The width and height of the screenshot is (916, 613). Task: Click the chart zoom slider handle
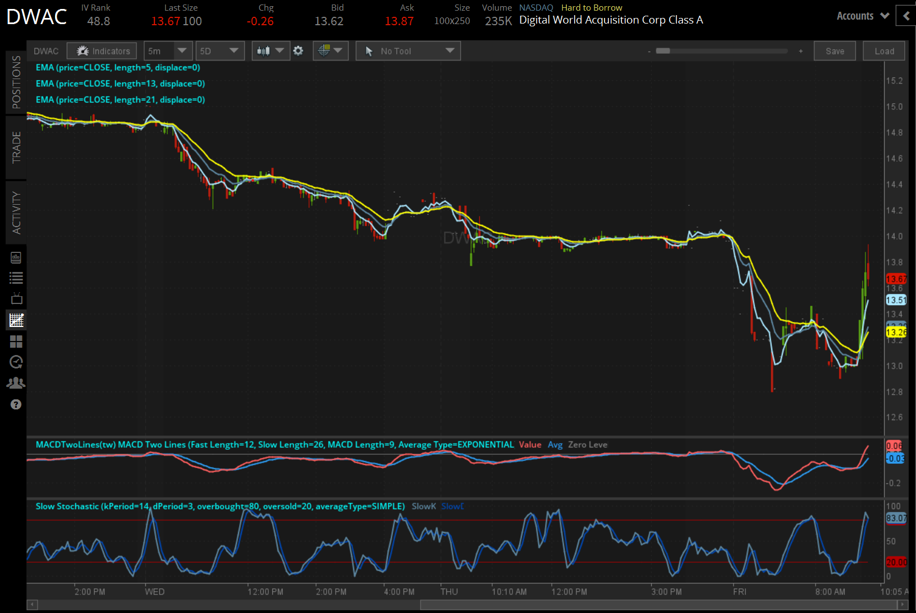[663, 51]
